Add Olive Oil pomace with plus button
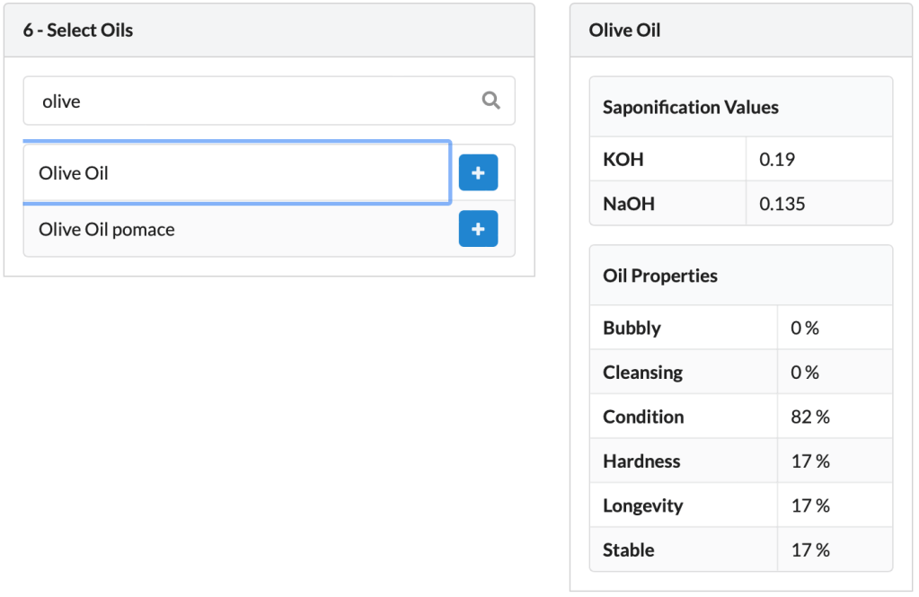Screen dimensions: 919x597 pos(478,229)
